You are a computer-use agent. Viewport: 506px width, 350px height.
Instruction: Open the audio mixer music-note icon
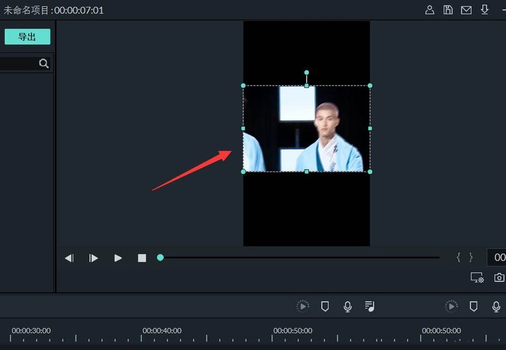tap(370, 306)
